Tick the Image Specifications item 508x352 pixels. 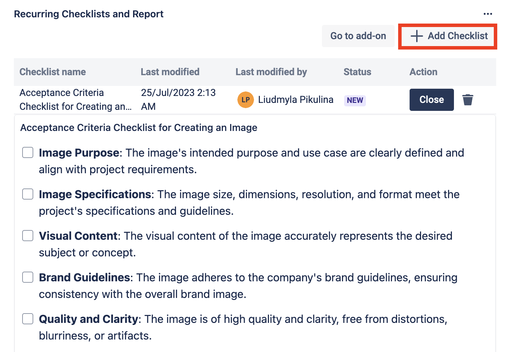28,194
